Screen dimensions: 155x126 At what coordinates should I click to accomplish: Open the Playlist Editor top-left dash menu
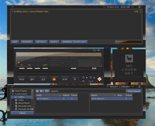pos(13,7)
